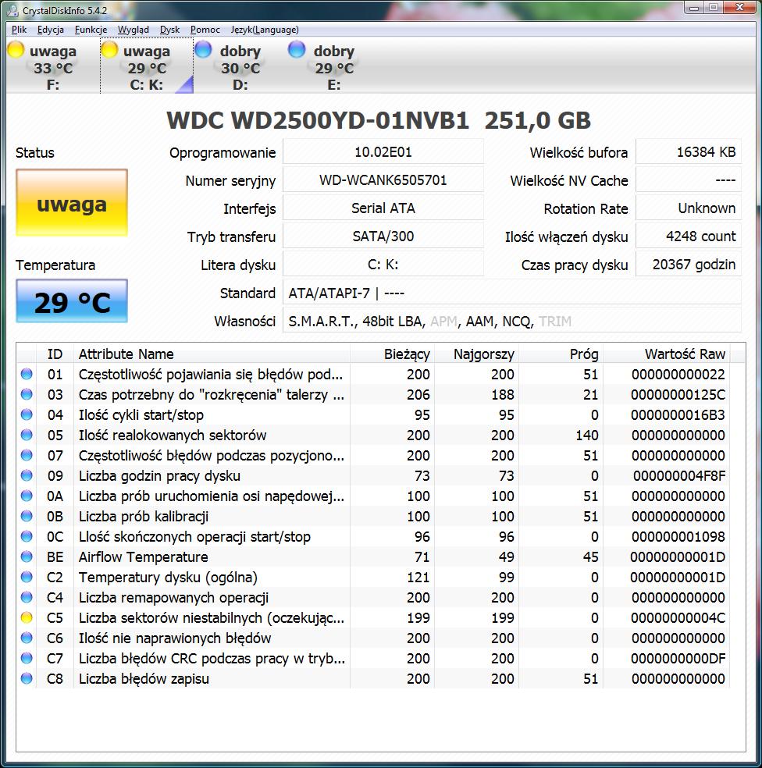Click status dot for attribute C8 row
The width and height of the screenshot is (762, 768).
27,679
